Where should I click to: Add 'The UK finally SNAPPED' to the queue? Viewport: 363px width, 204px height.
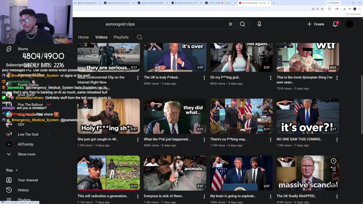(334, 169)
